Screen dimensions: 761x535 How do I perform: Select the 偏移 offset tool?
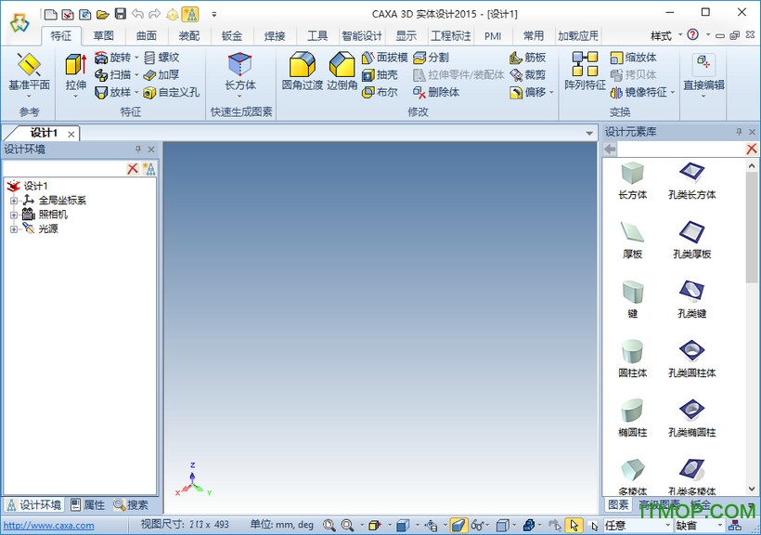[x=527, y=92]
